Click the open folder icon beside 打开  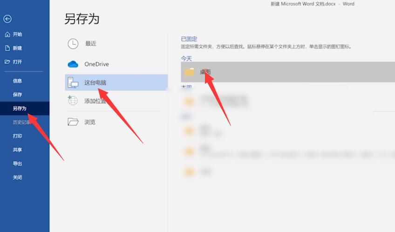click(7, 61)
